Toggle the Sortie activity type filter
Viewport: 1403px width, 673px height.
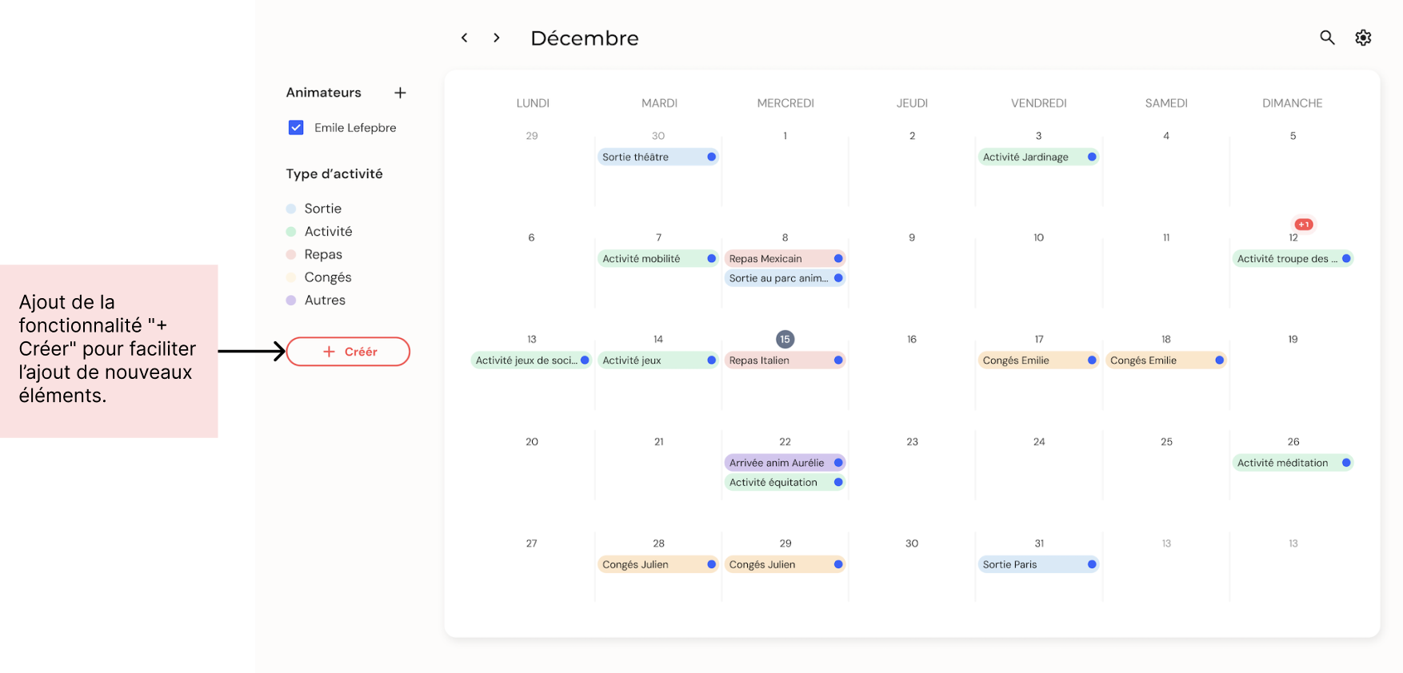tap(322, 209)
